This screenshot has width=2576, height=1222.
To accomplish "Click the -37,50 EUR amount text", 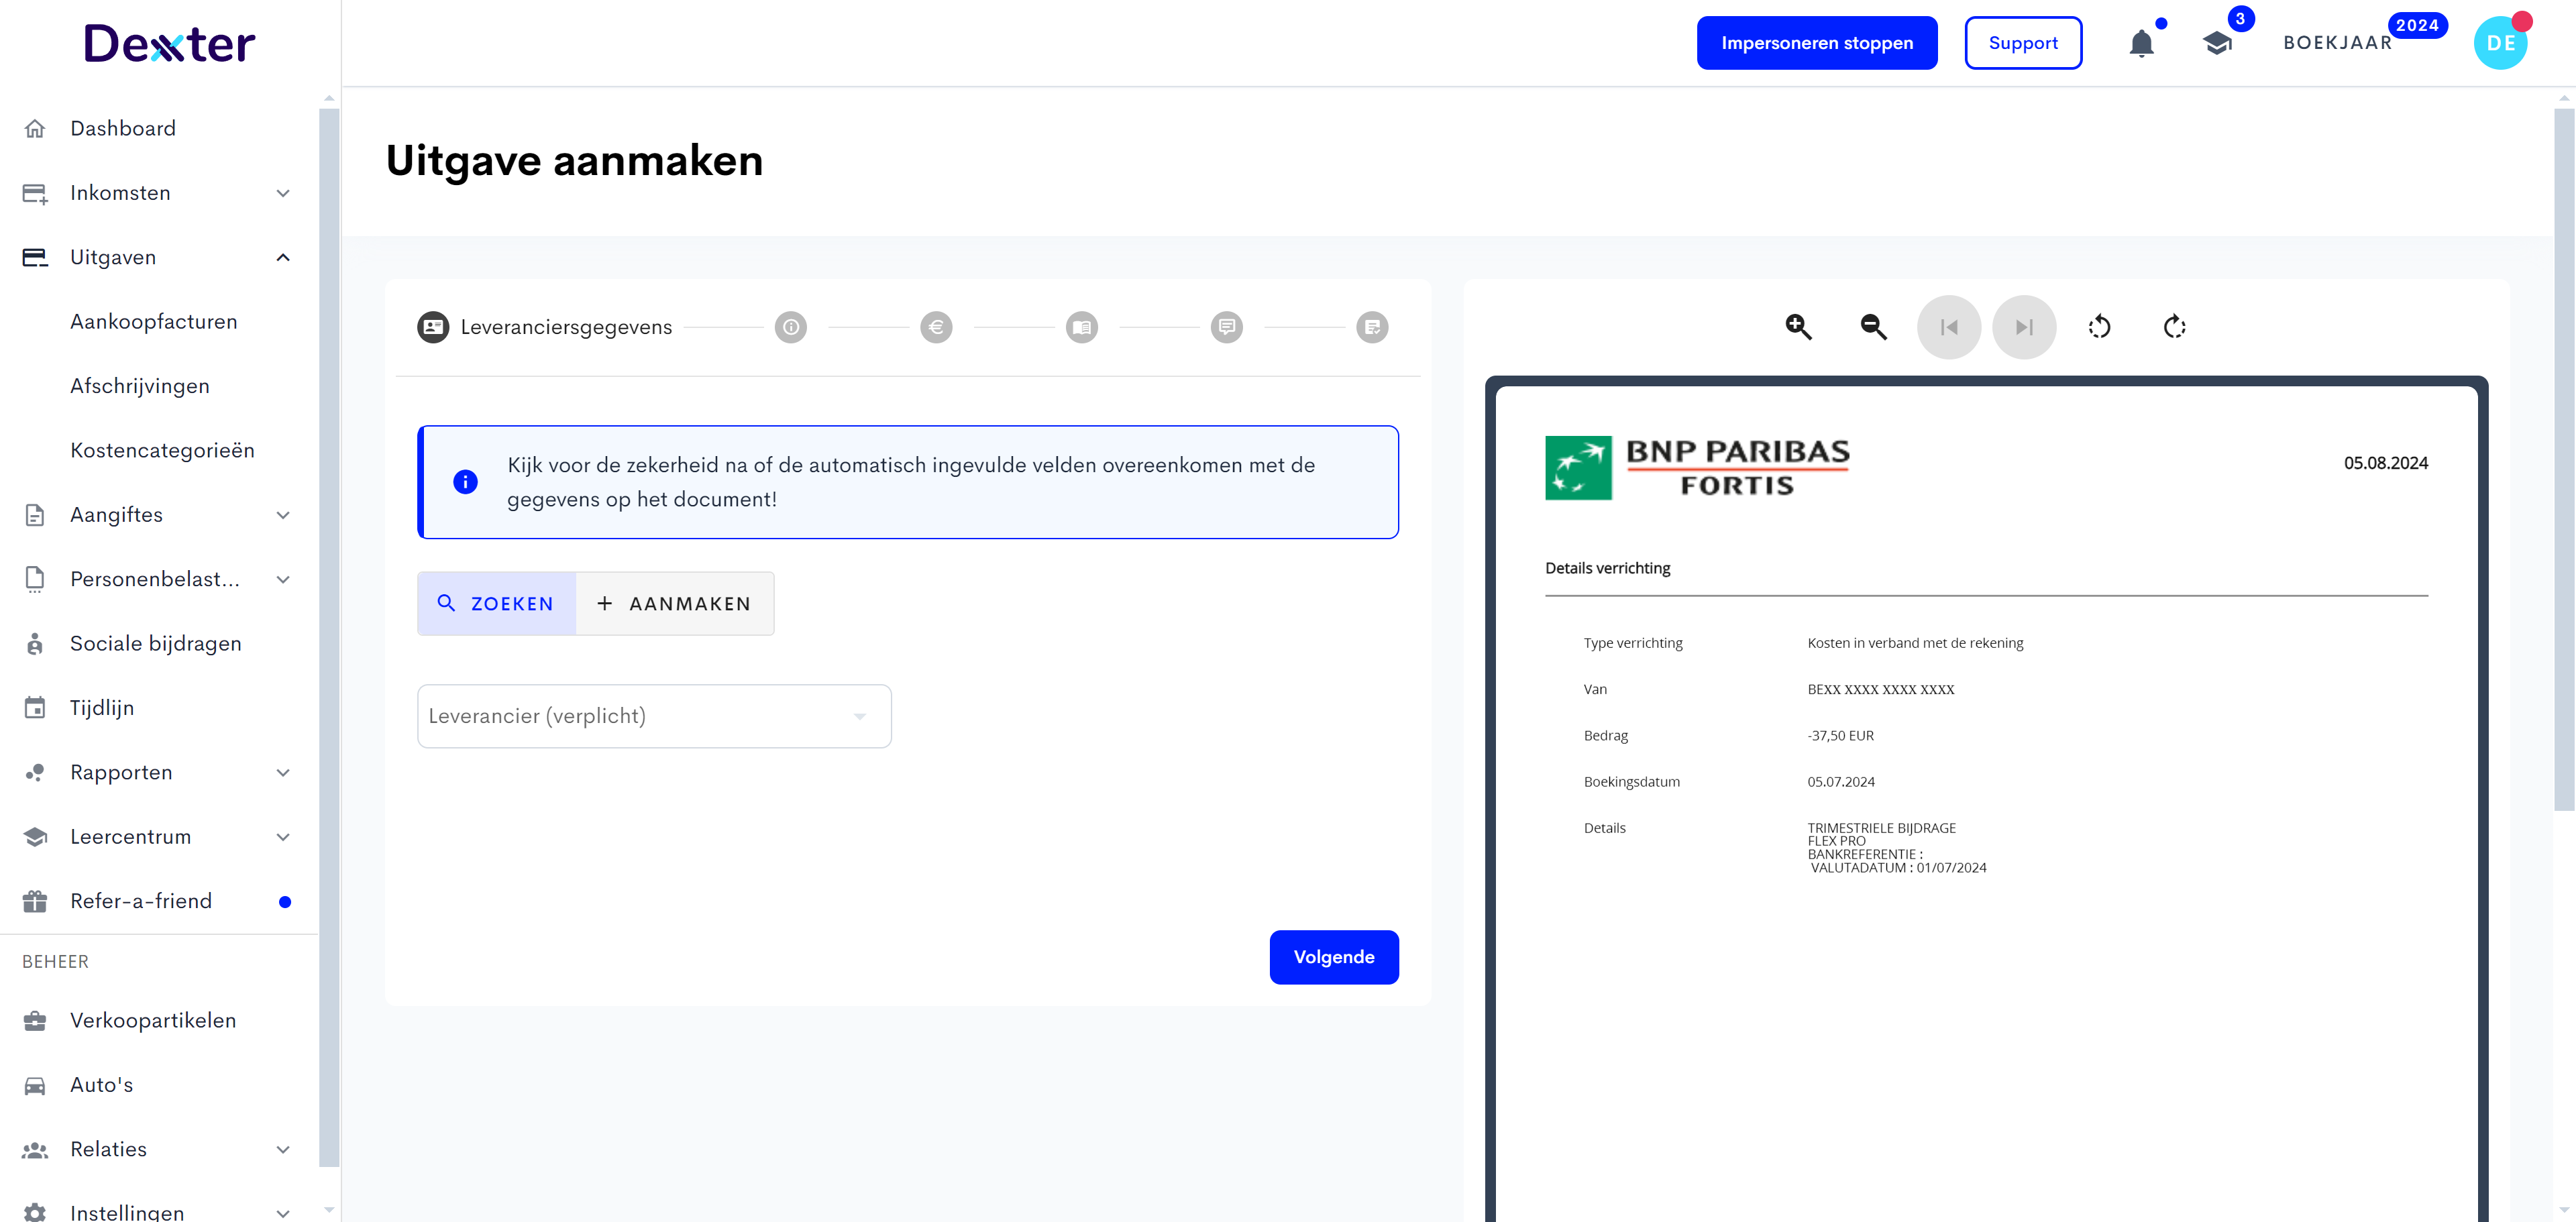I will [x=1840, y=736].
